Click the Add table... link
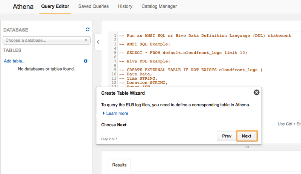Screen dimensions: 301x174 point(15,61)
